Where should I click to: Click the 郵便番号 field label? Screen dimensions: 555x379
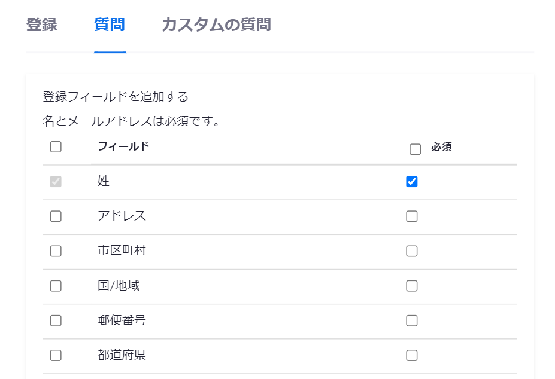122,320
